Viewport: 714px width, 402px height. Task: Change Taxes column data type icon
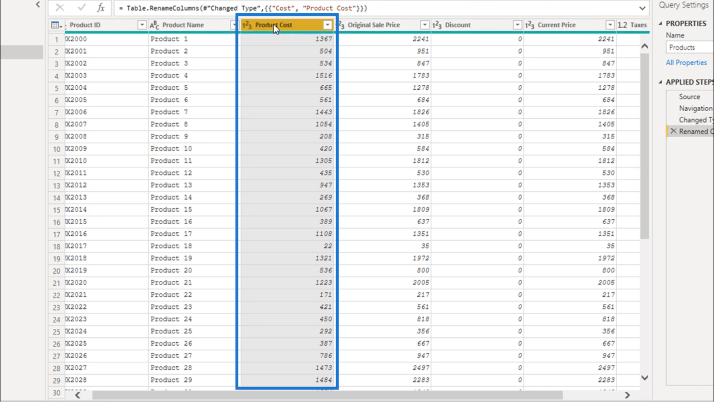(x=623, y=25)
